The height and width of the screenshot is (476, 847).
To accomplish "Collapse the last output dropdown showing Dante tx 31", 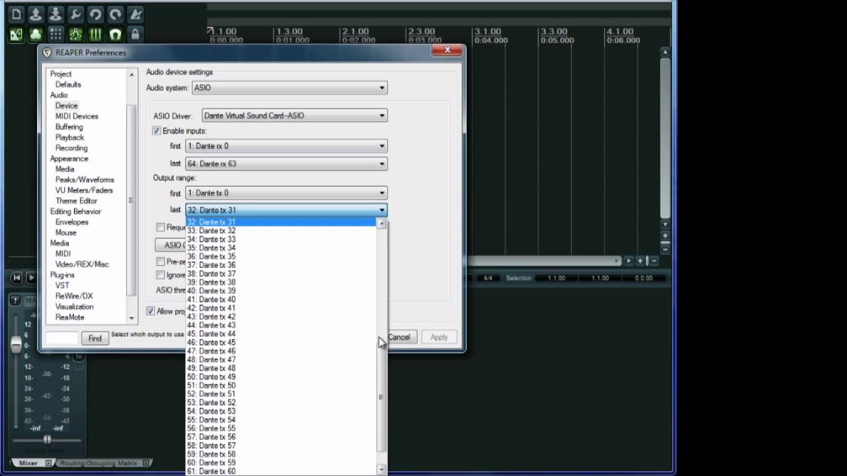I will pos(286,210).
